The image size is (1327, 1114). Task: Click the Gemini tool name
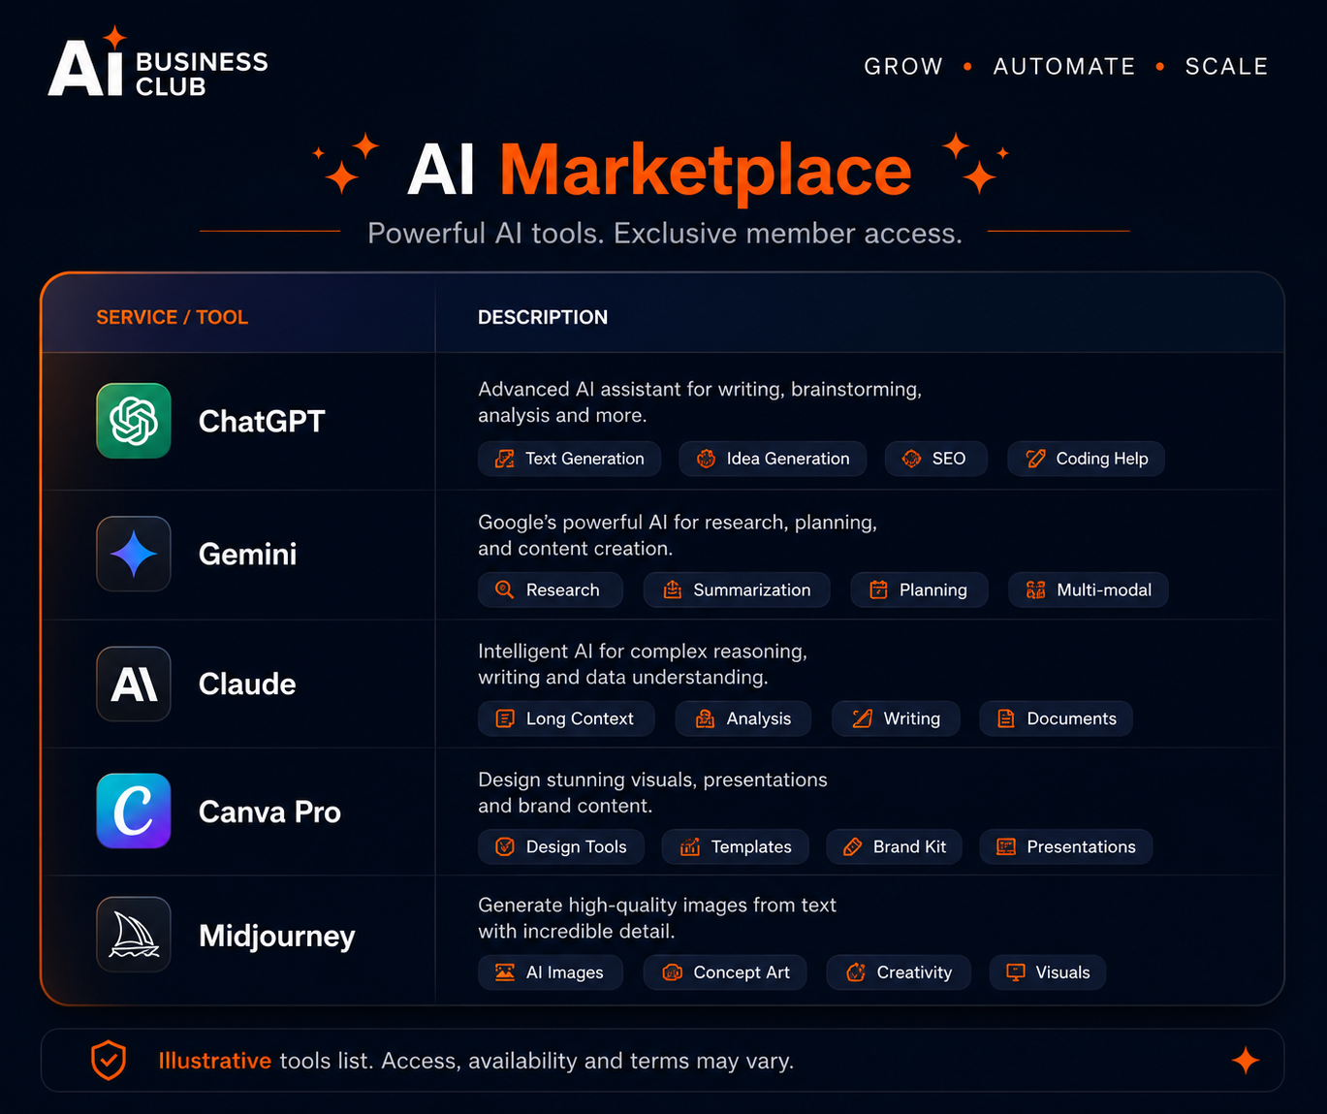[x=247, y=554]
